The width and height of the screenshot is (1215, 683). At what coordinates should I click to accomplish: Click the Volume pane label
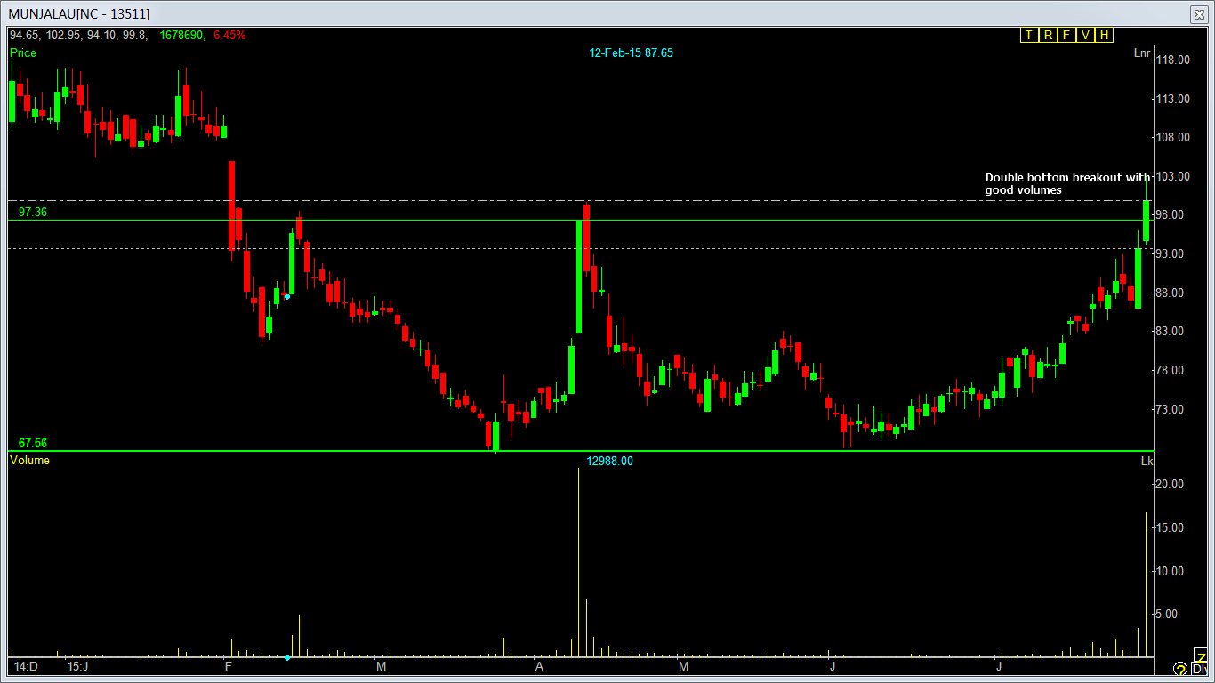29,461
